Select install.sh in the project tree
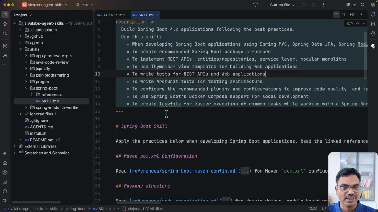This screenshot has width=378, height=212. click(x=38, y=133)
